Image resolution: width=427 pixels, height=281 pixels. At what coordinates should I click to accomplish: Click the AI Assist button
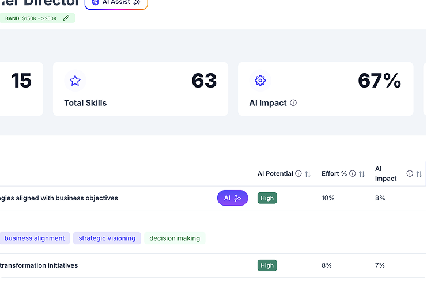116,3
